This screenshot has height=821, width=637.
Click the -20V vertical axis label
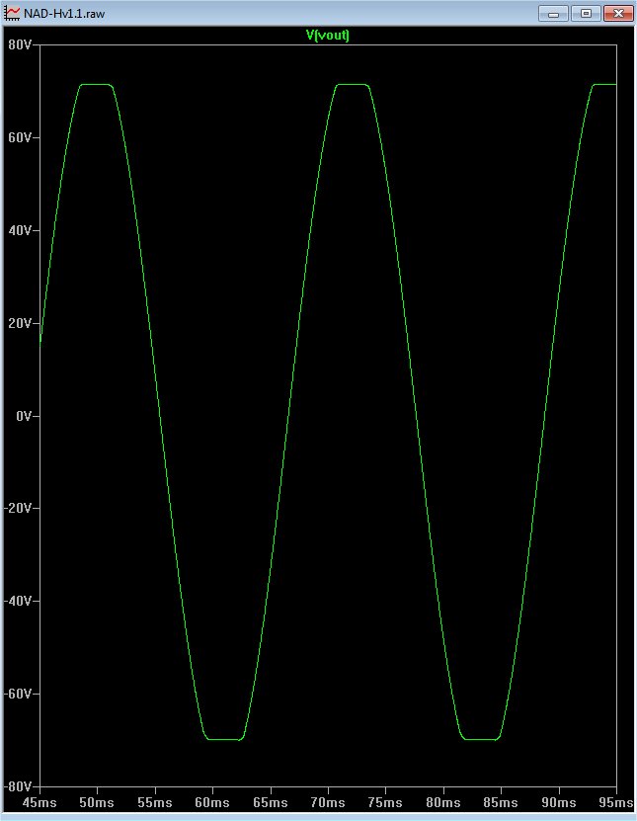coord(19,509)
